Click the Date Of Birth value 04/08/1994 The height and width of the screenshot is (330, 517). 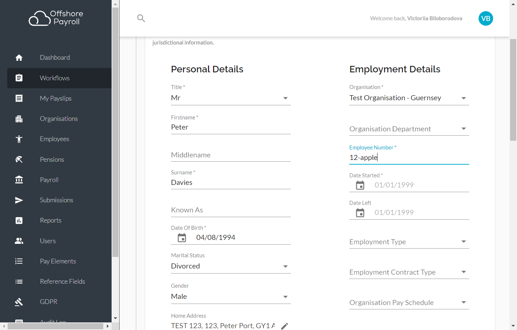216,238
